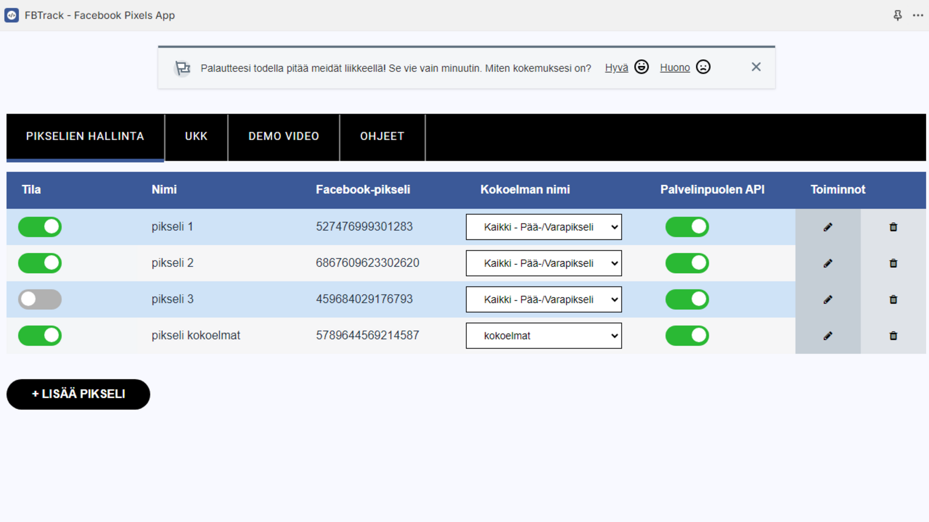
Task: Click the feedback flag icon in banner
Action: pos(182,68)
